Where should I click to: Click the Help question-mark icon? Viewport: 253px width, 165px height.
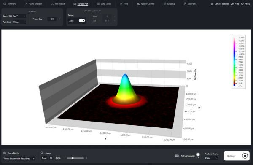tap(232, 4)
